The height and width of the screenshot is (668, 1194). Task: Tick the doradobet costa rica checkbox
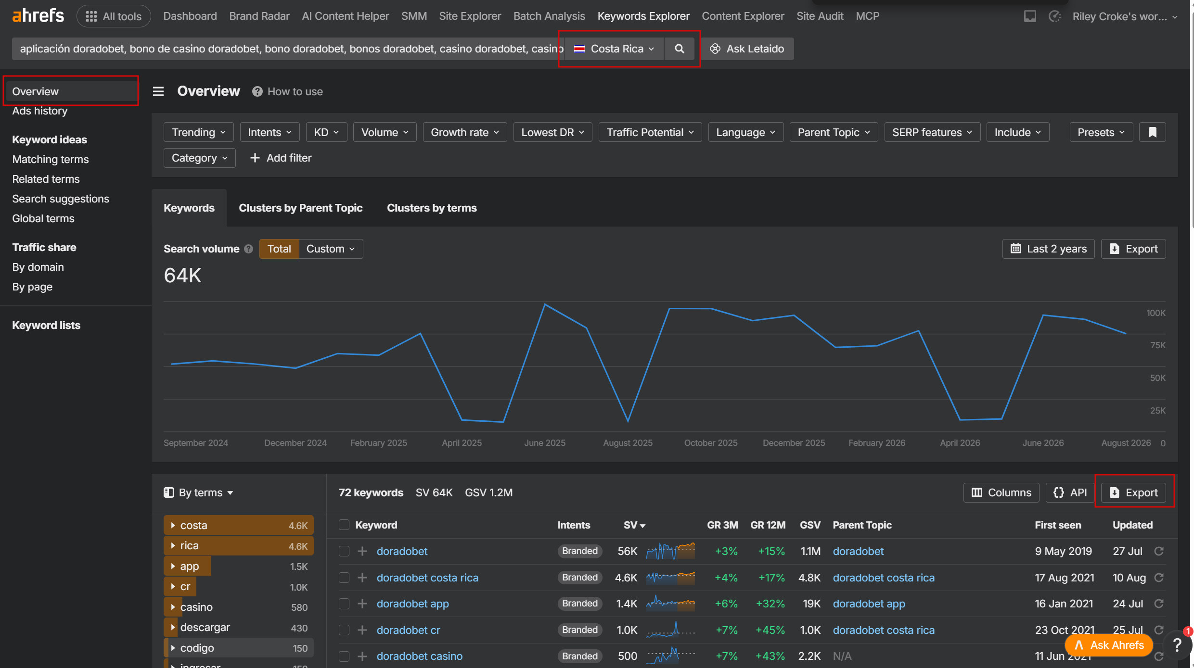point(344,578)
